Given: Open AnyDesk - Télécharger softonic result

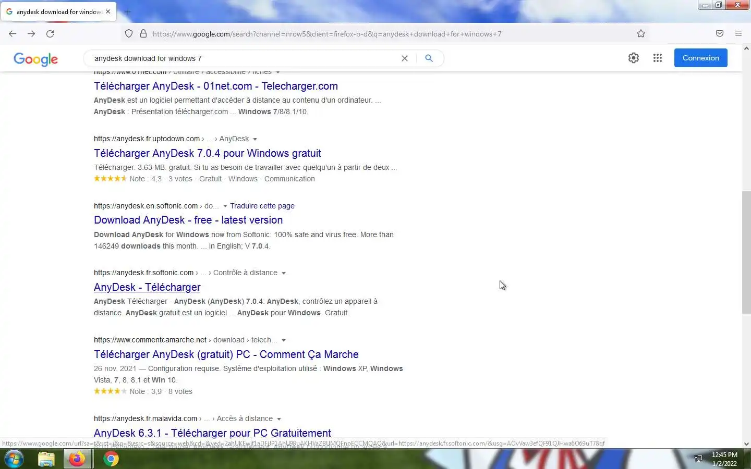Looking at the screenshot, I should 147,287.
